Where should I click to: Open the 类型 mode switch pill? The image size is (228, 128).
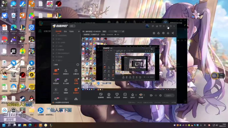click(x=72, y=26)
